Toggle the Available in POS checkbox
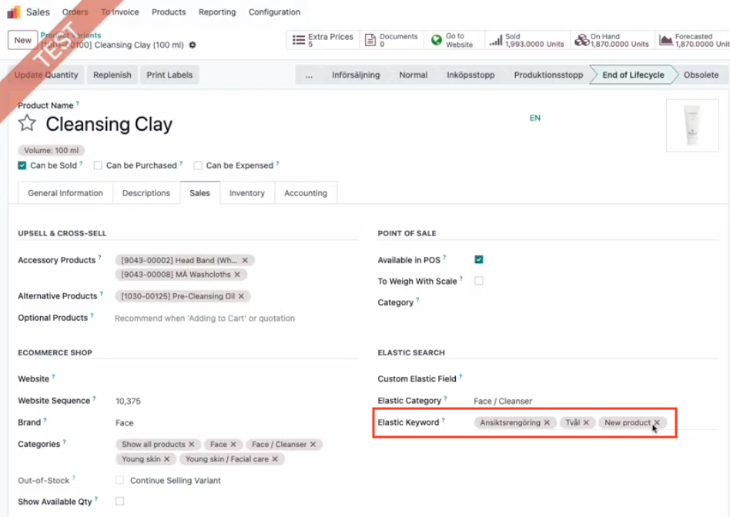 [479, 260]
